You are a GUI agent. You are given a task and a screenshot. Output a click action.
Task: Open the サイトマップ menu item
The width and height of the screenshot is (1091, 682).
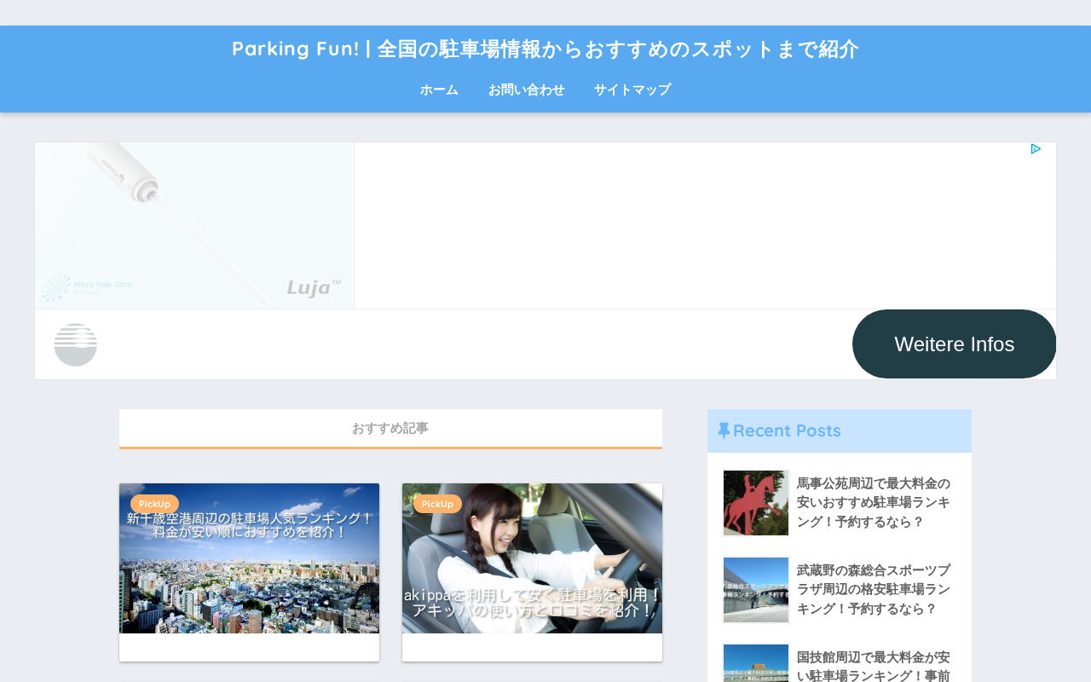pos(632,90)
